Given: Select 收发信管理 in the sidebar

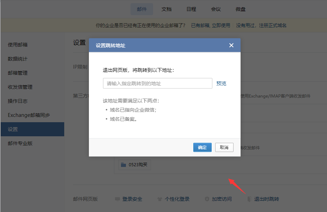Looking at the screenshot, I should 20,87.
